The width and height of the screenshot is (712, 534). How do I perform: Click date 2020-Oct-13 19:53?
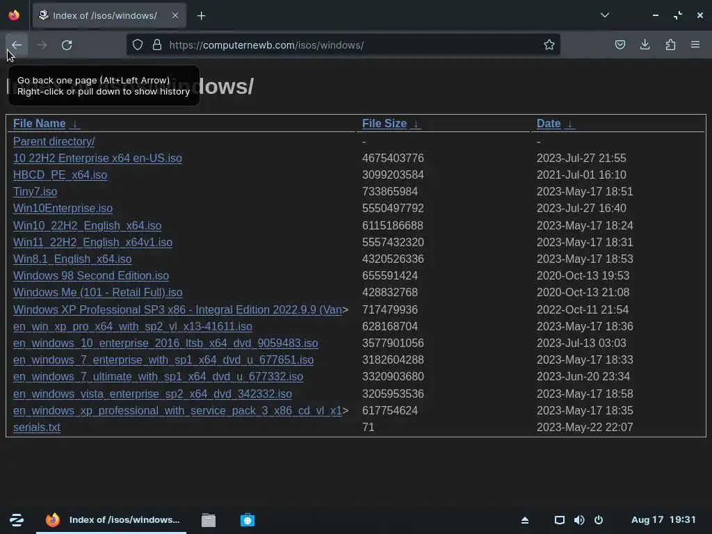coord(583,275)
